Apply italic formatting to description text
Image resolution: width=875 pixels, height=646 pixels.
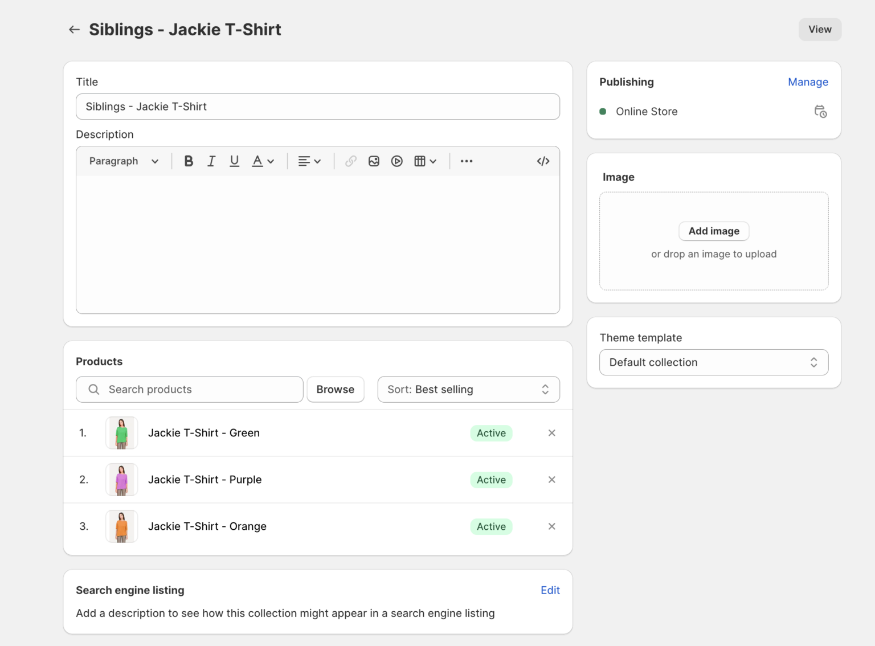point(211,161)
